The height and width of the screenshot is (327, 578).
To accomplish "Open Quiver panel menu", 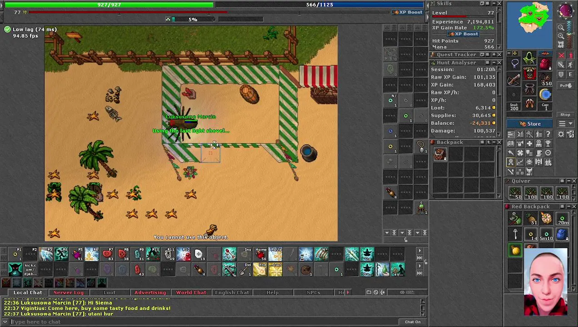I will (562, 181).
